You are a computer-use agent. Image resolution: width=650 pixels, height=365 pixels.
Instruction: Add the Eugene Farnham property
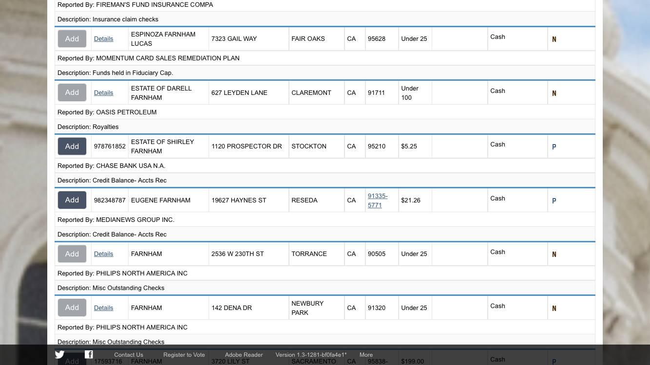[72, 200]
